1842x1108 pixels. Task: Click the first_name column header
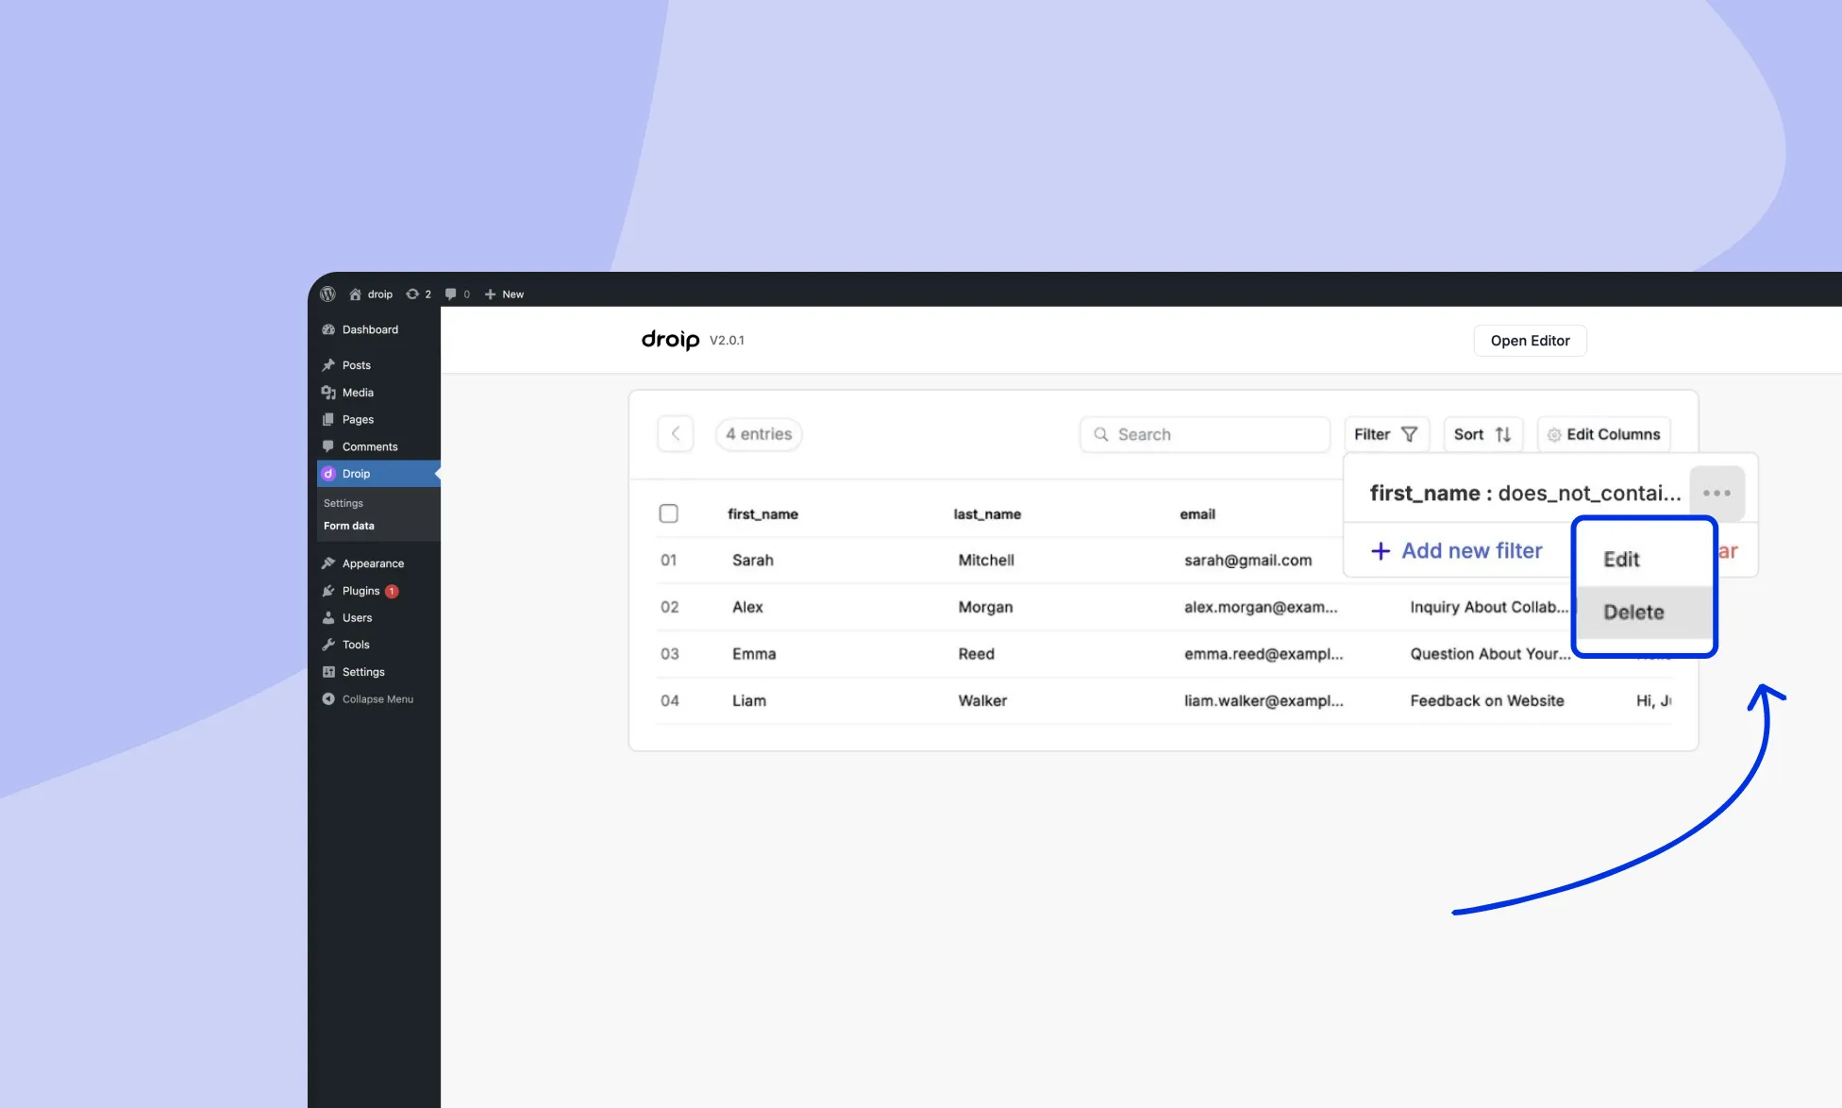point(762,514)
